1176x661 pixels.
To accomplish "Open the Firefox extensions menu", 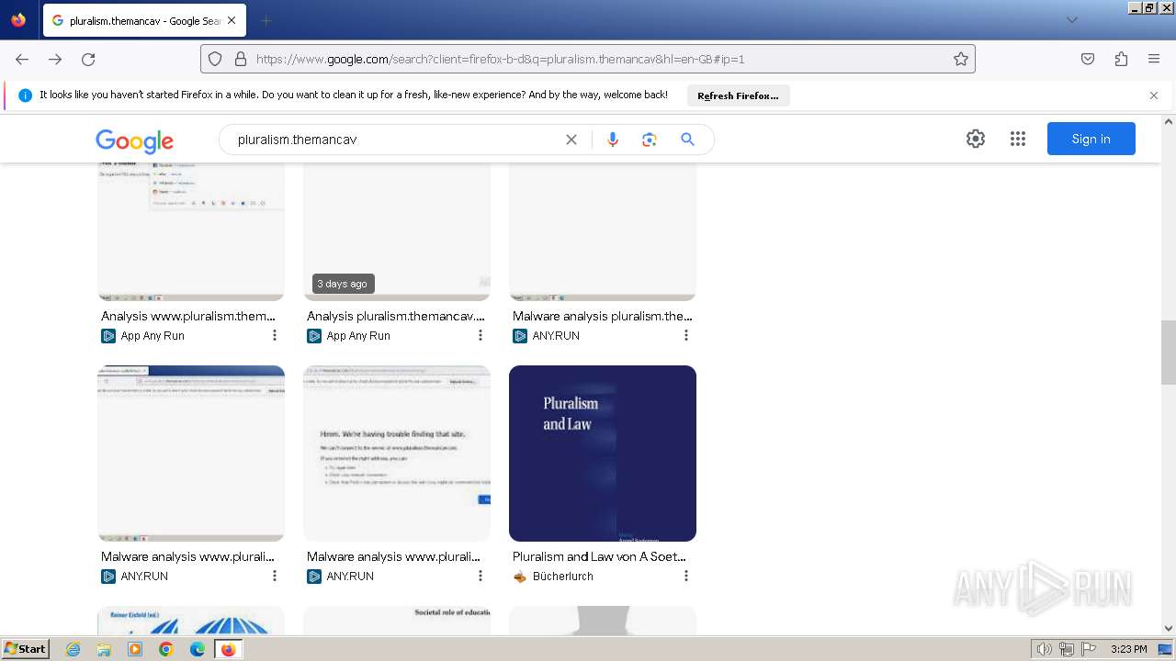I will point(1121,59).
